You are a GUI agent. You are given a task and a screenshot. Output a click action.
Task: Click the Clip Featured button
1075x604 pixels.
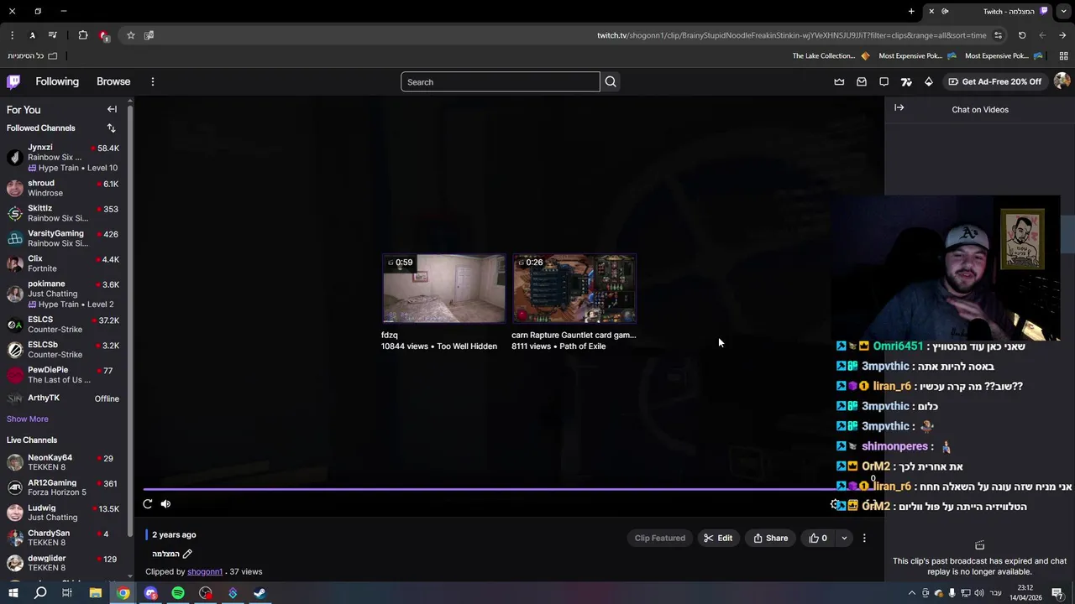(x=660, y=538)
